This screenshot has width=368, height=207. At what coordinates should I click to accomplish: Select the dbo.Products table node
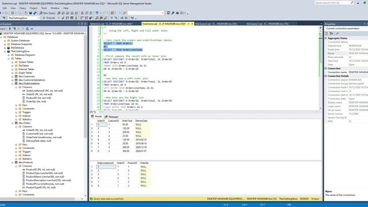coord(25,162)
